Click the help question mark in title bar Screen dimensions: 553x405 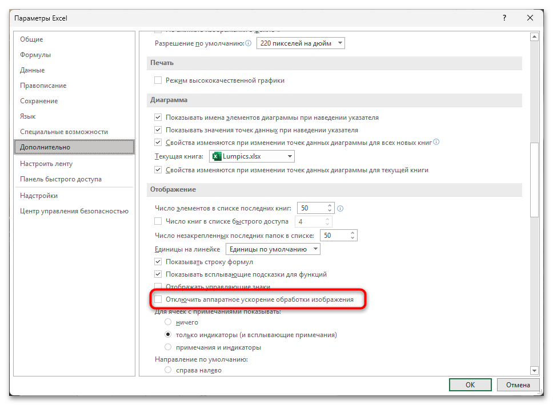tap(504, 18)
